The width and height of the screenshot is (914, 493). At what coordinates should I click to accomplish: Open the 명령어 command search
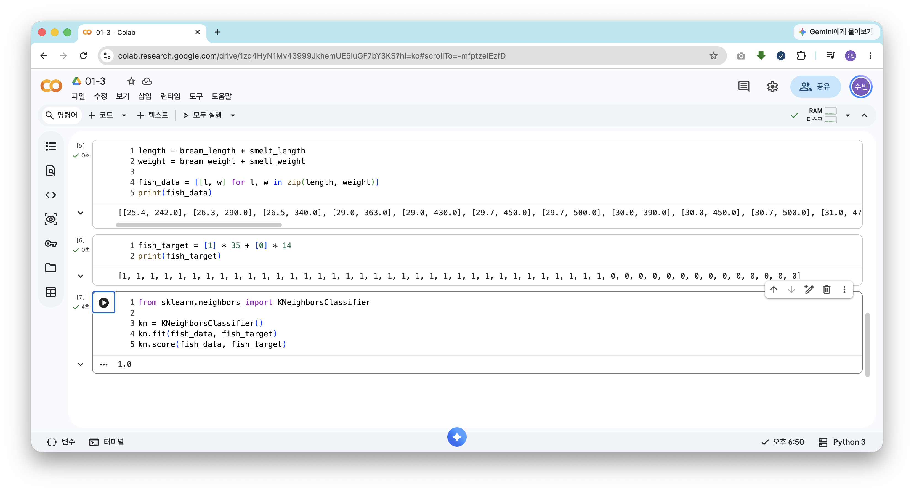click(x=61, y=115)
